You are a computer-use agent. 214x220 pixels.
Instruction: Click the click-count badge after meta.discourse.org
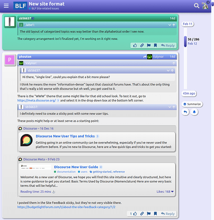click(x=58, y=101)
